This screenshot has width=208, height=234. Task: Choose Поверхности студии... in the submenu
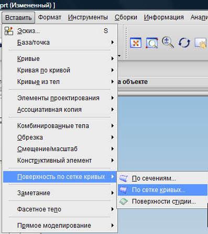[162, 201]
